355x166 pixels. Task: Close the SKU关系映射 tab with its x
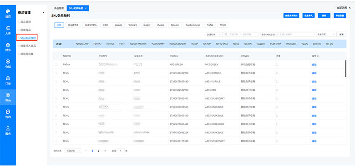click(x=86, y=8)
